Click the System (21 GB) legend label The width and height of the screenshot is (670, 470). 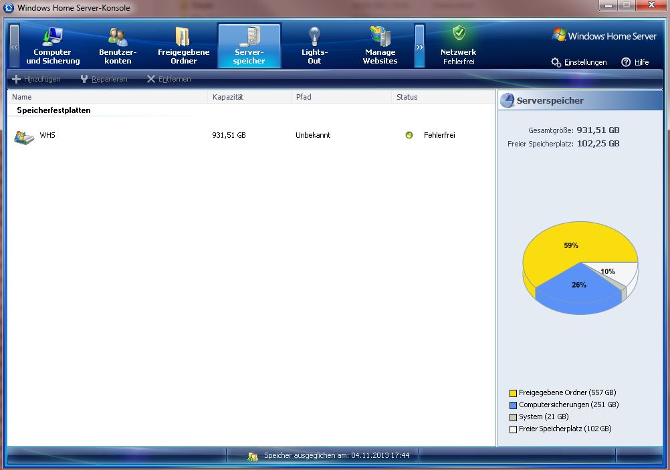(544, 417)
